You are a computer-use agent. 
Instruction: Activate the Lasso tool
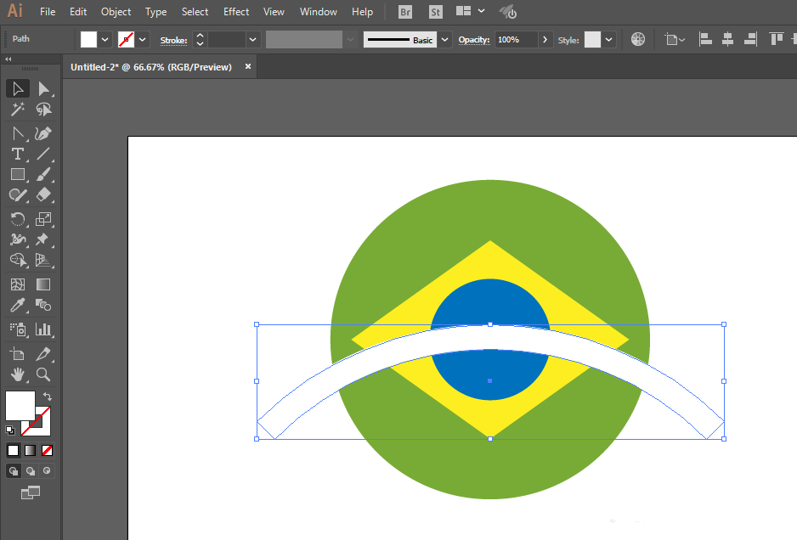(43, 110)
